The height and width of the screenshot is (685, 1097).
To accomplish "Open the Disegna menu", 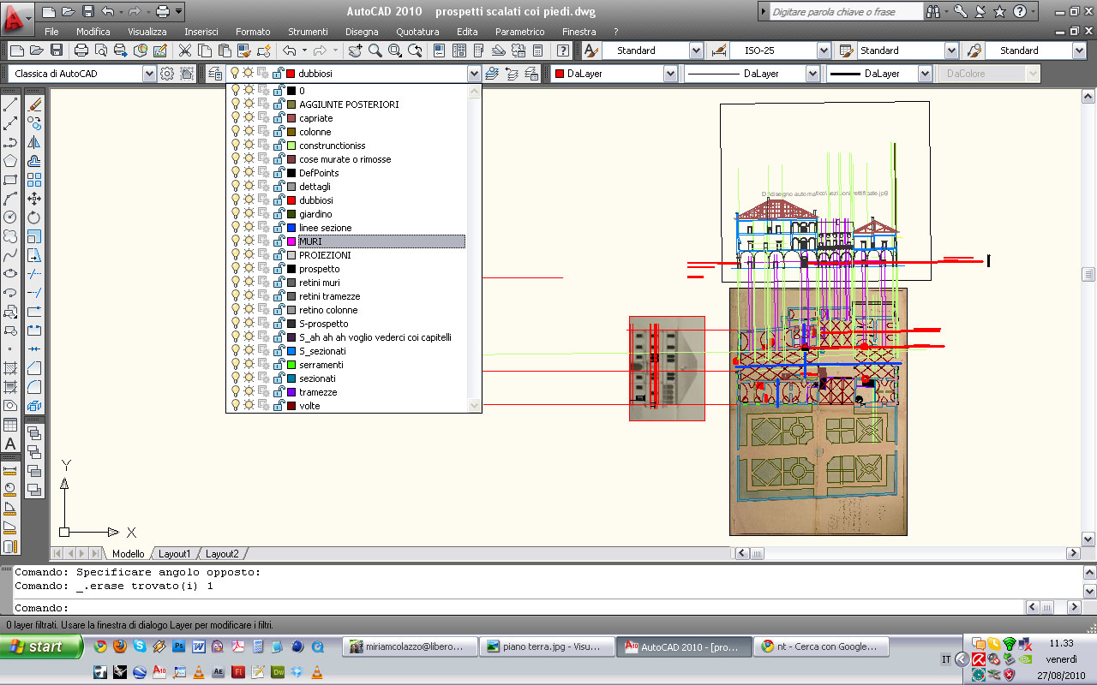I will (362, 32).
